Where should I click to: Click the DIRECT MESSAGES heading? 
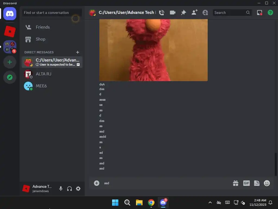[x=39, y=52]
